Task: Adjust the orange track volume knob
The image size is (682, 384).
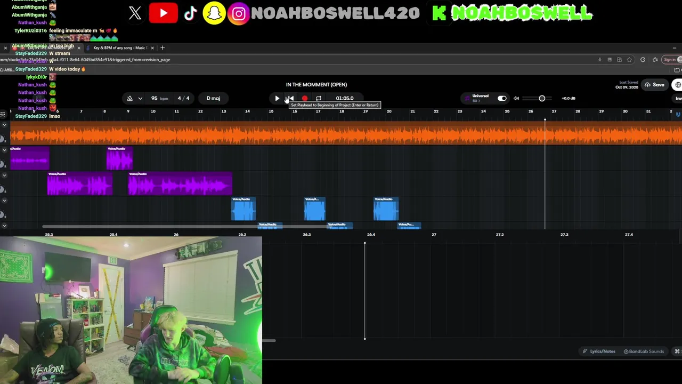Action: pyautogui.click(x=3, y=140)
